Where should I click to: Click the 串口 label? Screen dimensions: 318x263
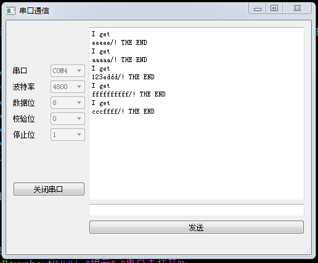(x=20, y=71)
